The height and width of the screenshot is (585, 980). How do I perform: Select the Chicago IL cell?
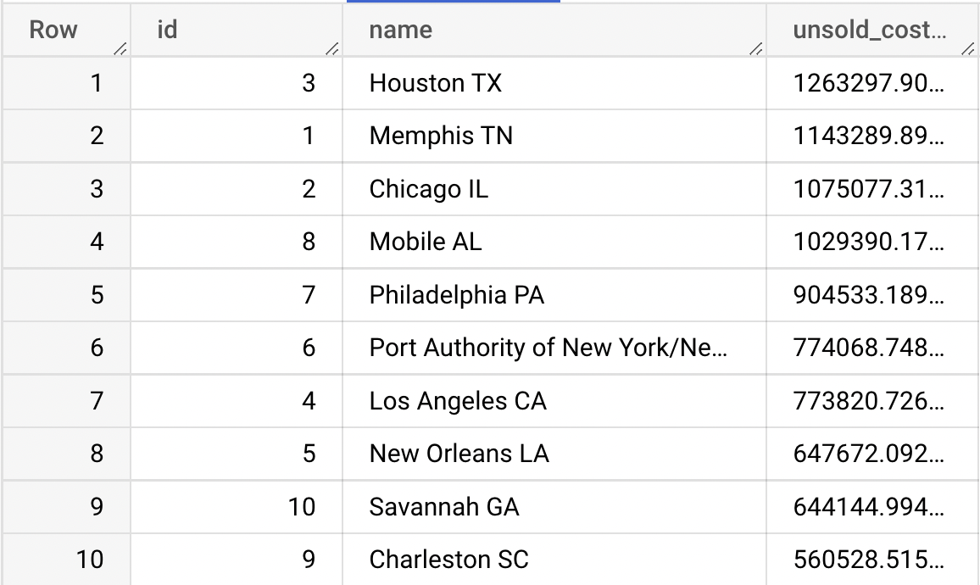point(429,189)
